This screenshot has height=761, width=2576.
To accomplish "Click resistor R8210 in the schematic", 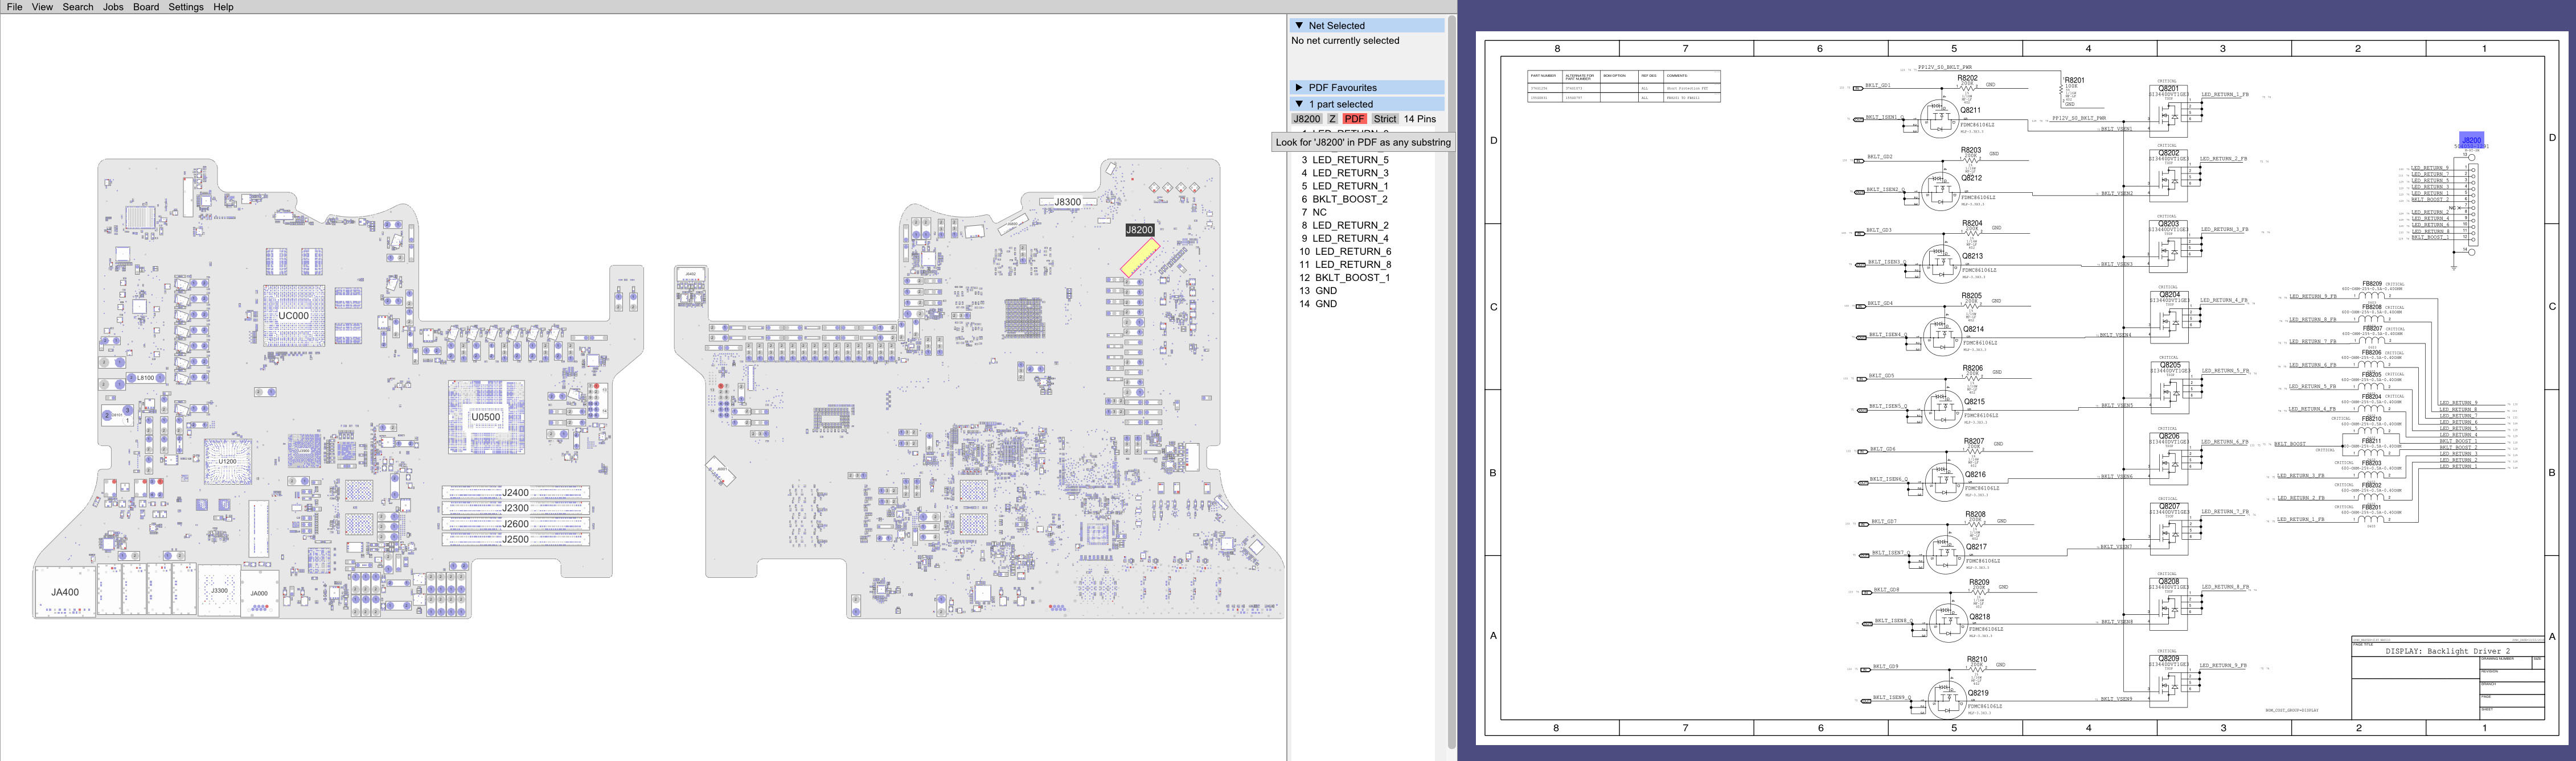I will click(x=1976, y=660).
